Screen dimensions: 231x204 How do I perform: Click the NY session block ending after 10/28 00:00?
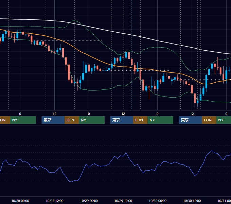(x=23, y=120)
